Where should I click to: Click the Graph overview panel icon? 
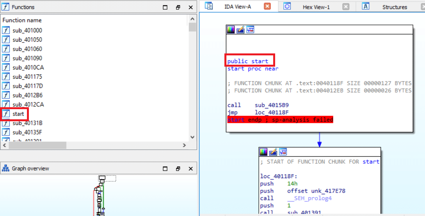[x=5, y=168]
